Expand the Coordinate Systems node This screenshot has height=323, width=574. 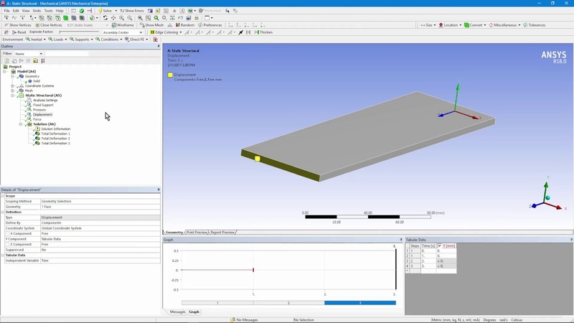pyautogui.click(x=12, y=85)
